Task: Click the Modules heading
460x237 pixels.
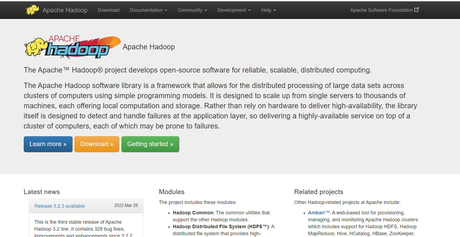Action: (x=172, y=192)
